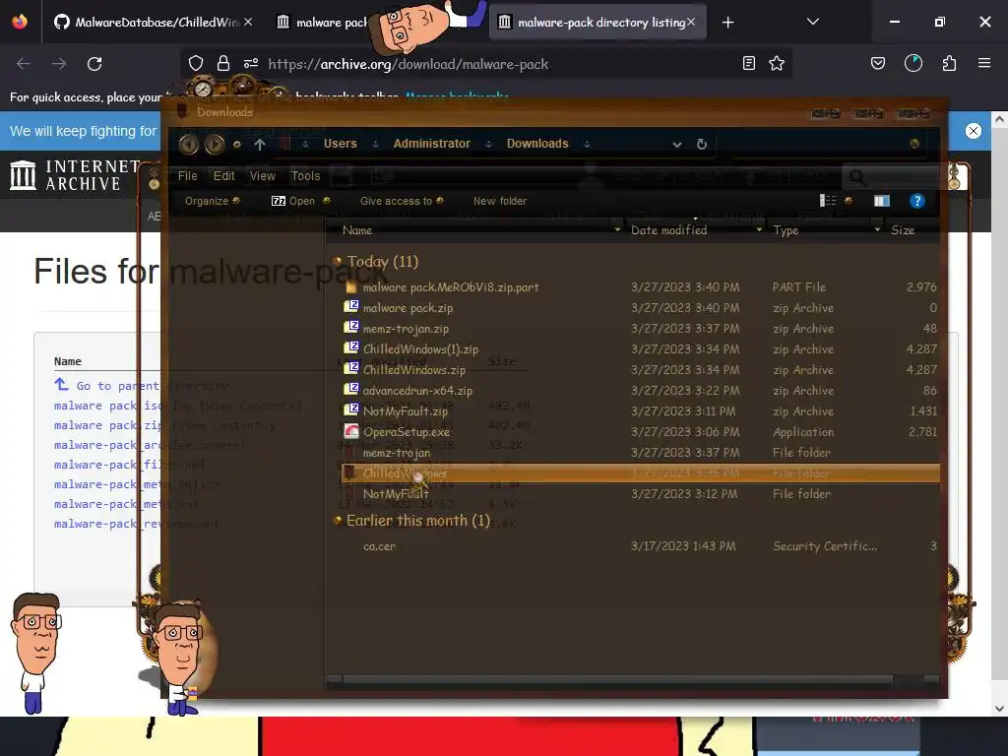Close the MalwareDatabase/ChilledWindows tab

[248, 22]
